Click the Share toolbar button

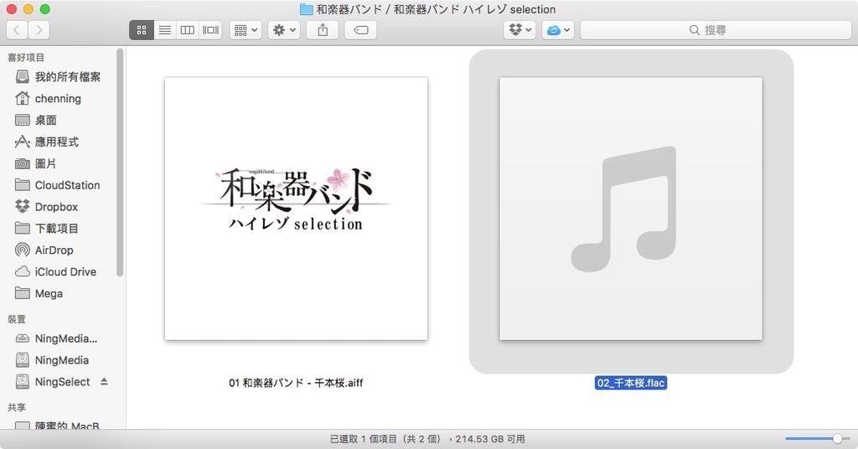[323, 30]
